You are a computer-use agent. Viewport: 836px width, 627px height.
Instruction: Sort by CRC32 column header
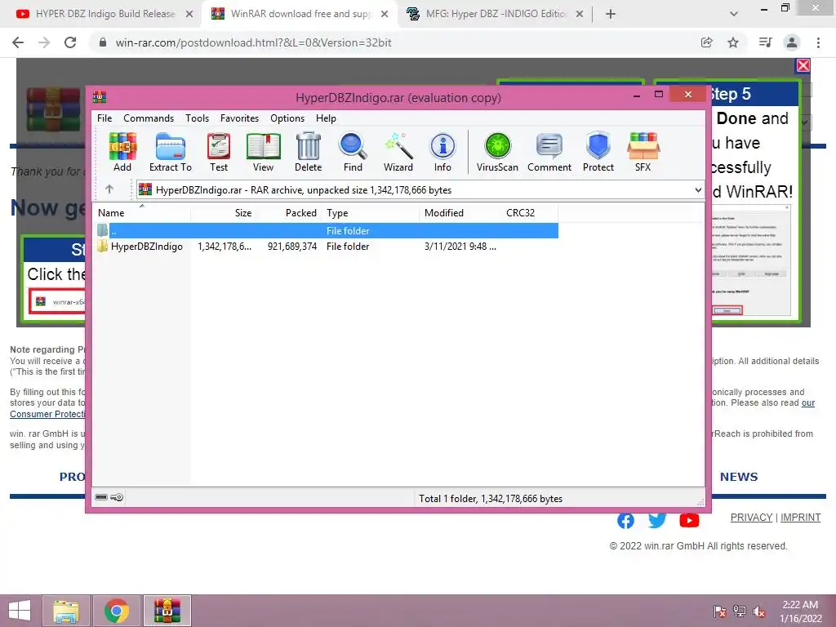point(529,213)
